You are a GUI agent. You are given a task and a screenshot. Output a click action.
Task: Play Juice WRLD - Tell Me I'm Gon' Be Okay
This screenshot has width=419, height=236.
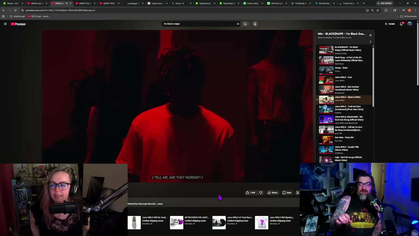(345, 130)
